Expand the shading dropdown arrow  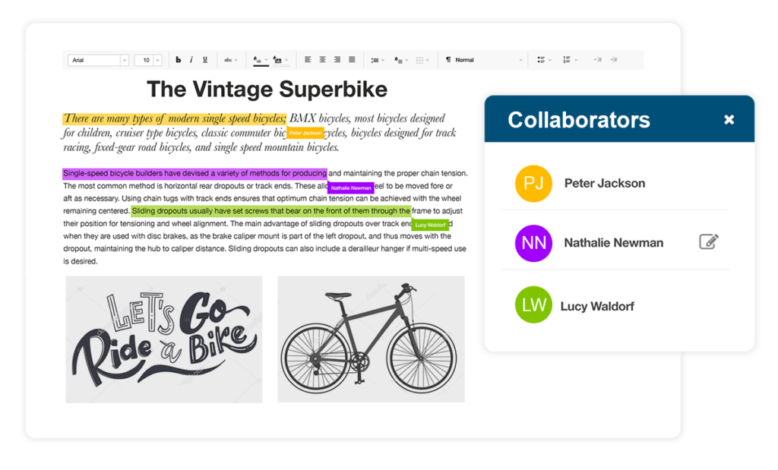click(x=407, y=61)
